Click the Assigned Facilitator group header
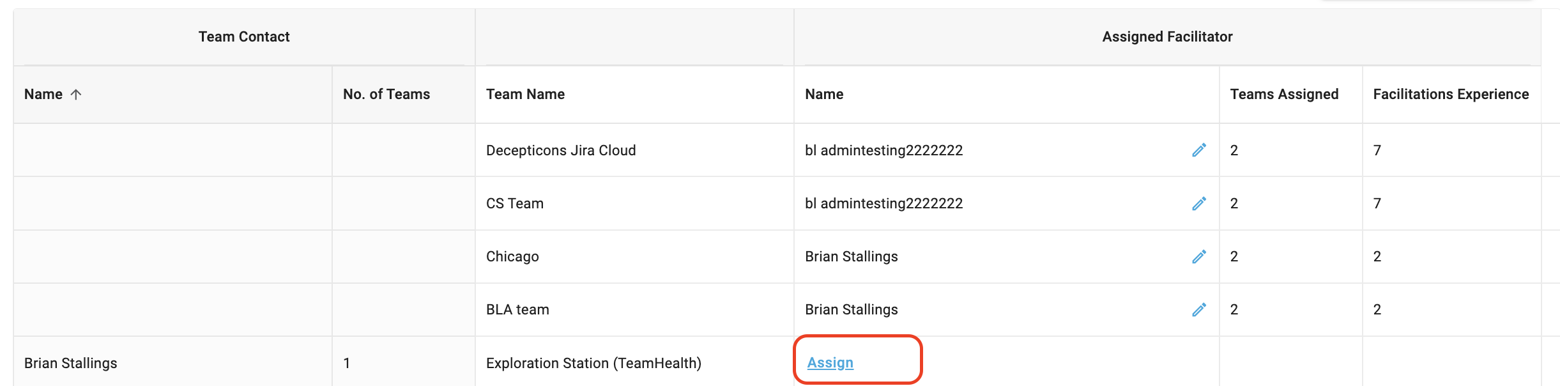1560x386 pixels. click(1167, 37)
